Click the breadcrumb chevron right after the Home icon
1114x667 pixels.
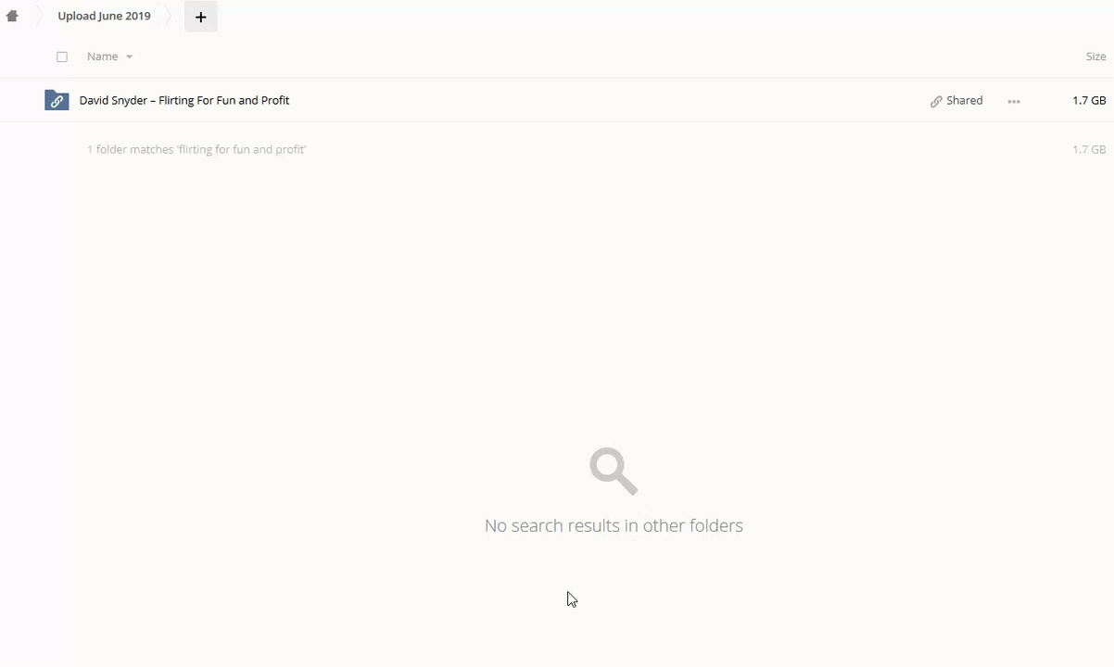[40, 16]
